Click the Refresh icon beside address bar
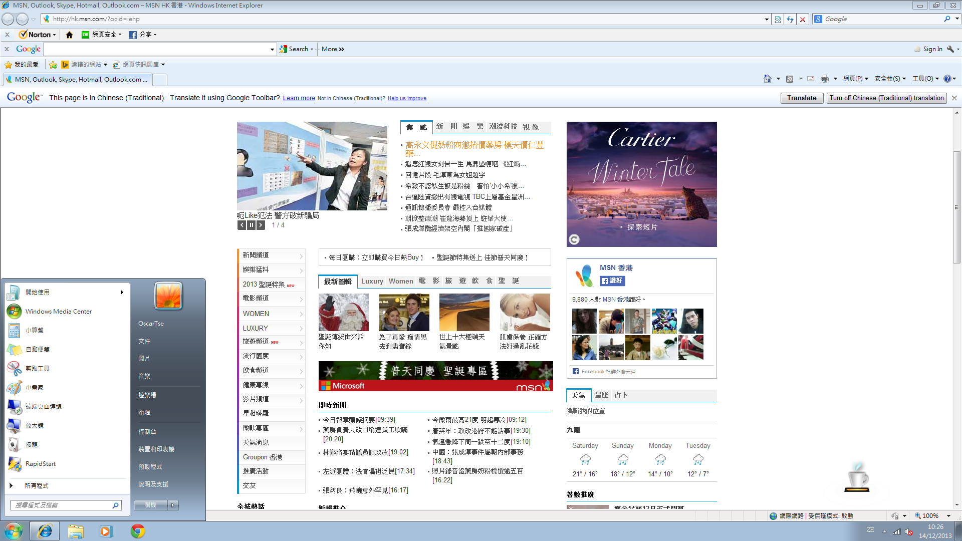 pyautogui.click(x=790, y=19)
